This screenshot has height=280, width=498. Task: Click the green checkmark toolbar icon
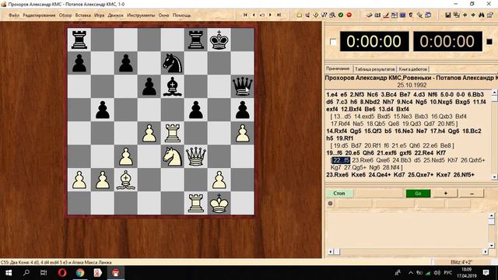(x=341, y=15)
